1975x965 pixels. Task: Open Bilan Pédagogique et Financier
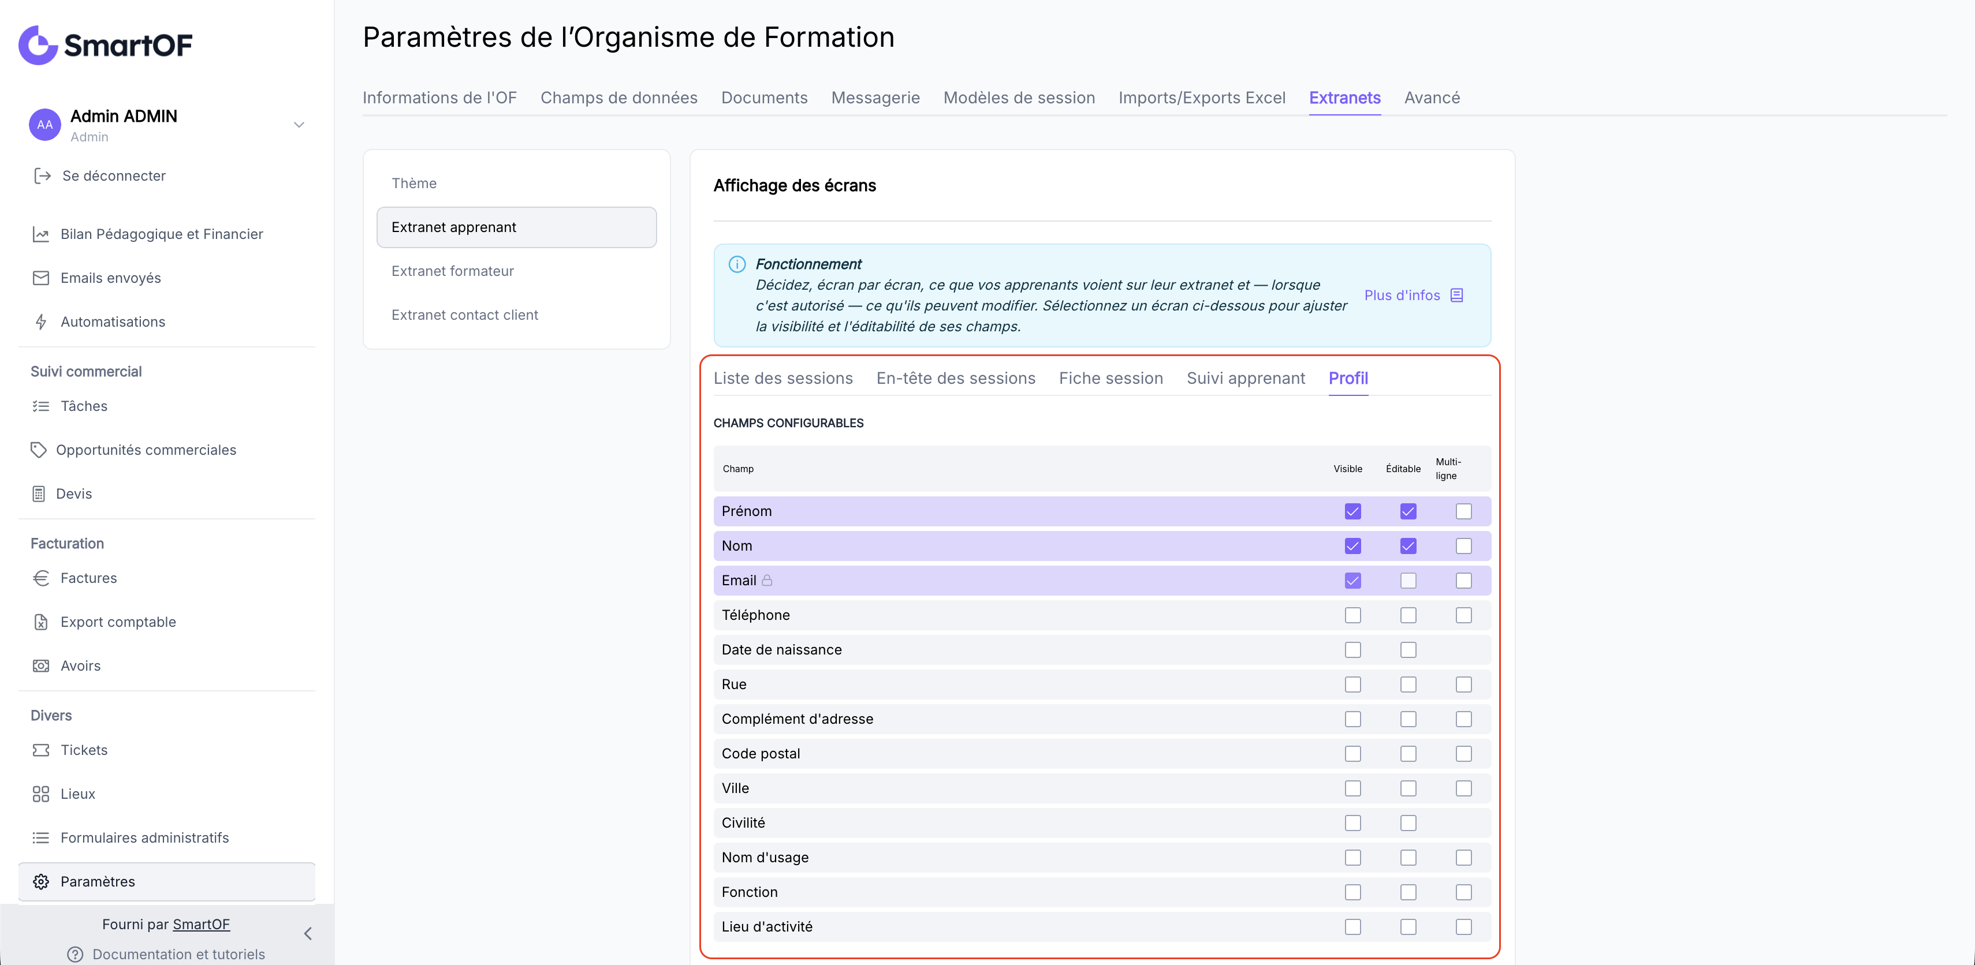[x=162, y=234]
